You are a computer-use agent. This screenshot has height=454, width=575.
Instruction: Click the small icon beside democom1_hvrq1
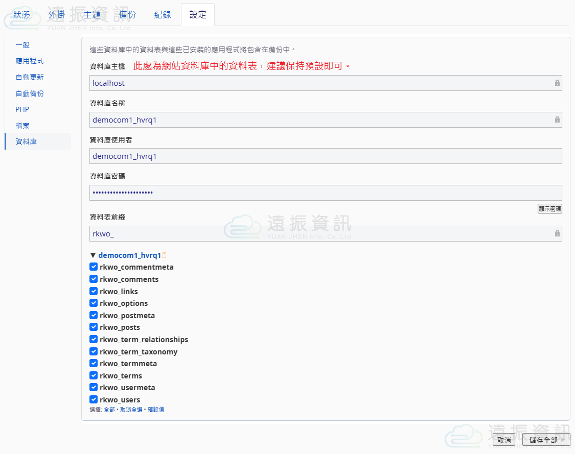point(165,255)
